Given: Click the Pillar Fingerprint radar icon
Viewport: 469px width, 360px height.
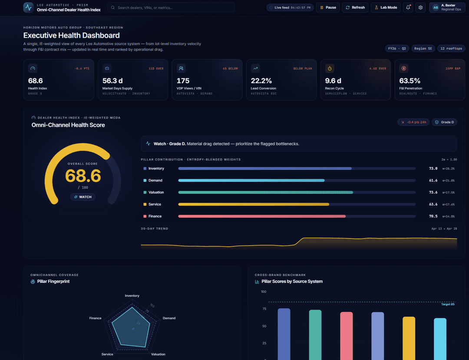Looking at the screenshot, I should (x=33, y=281).
